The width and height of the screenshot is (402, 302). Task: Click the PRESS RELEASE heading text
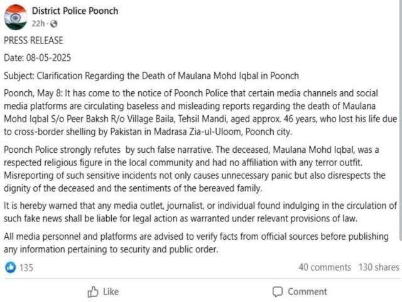pos(33,40)
